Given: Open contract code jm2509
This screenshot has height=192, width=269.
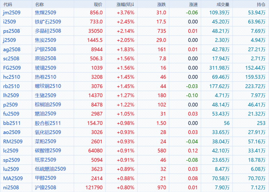Looking at the screenshot, I should coord(12,13).
